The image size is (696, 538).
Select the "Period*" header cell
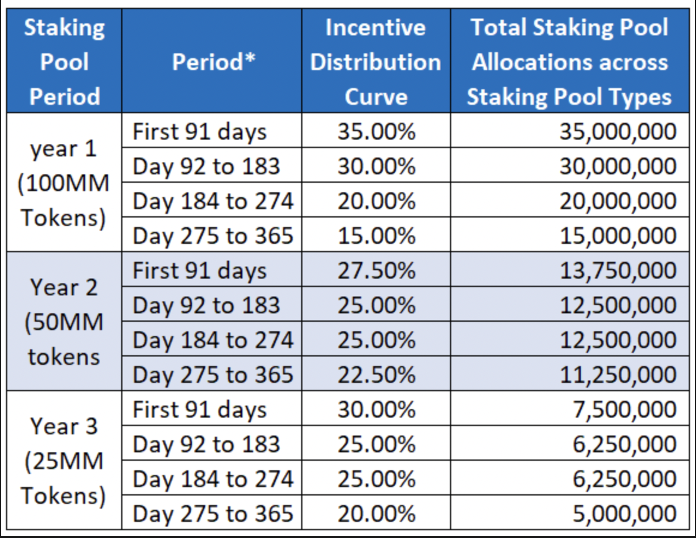click(211, 62)
